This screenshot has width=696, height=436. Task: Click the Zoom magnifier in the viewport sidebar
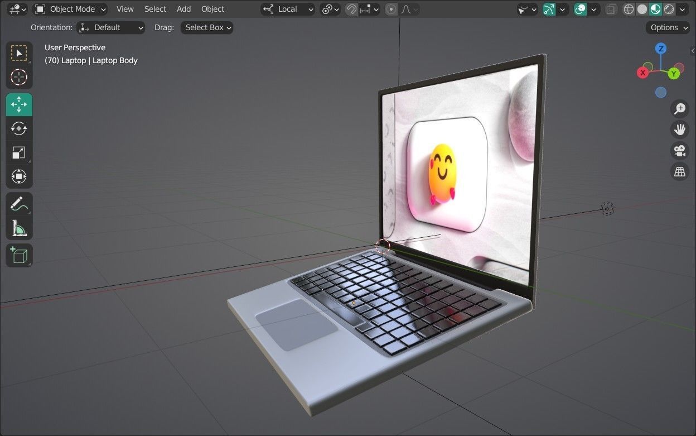click(x=679, y=108)
